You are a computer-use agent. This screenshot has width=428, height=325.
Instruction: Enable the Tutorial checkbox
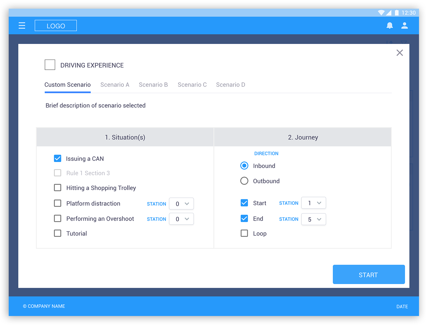[58, 233]
